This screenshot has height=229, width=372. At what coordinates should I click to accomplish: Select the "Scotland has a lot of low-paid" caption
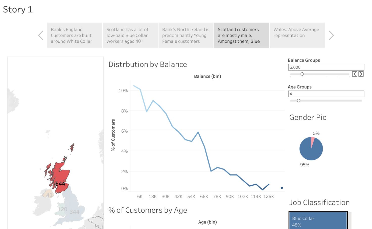(x=130, y=35)
